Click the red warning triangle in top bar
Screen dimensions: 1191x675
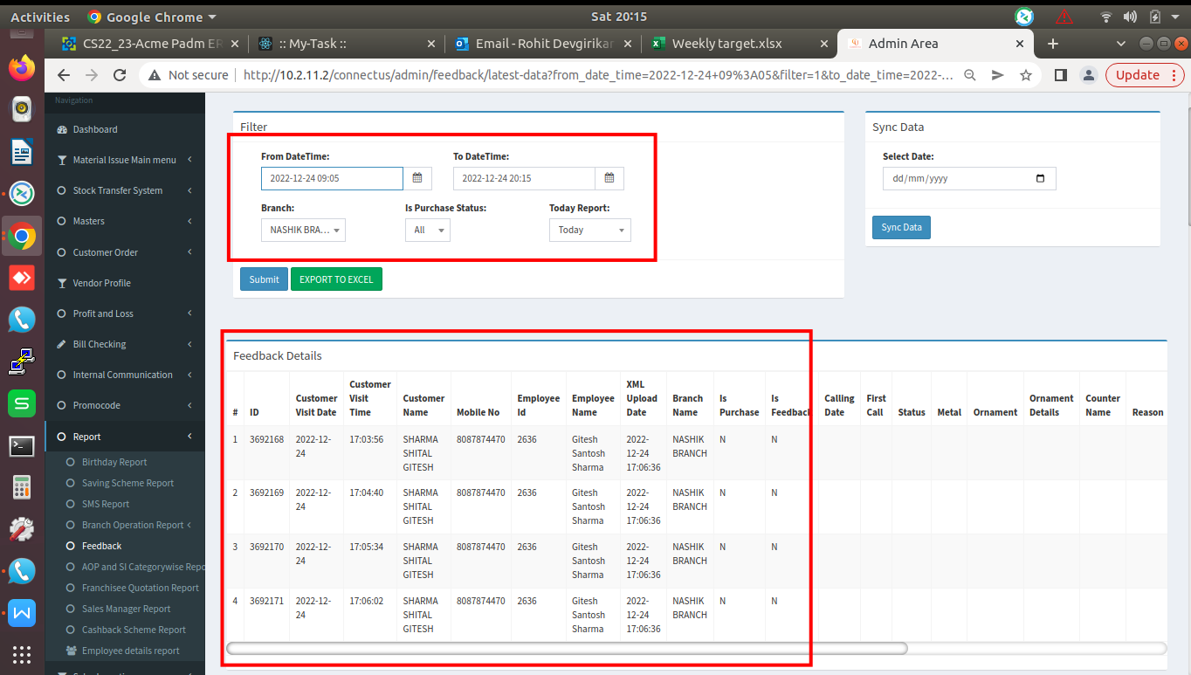pos(1064,17)
